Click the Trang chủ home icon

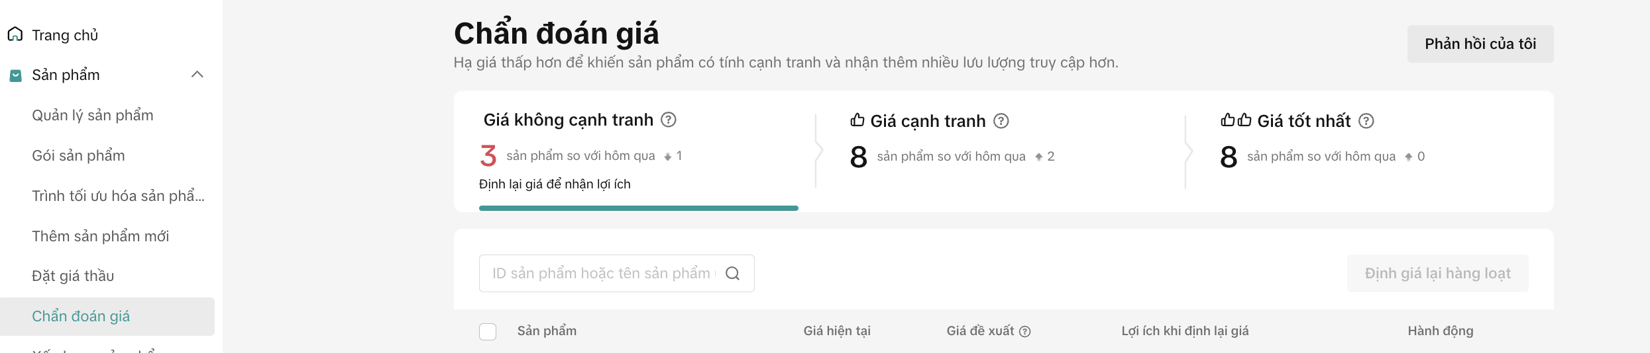tap(15, 34)
